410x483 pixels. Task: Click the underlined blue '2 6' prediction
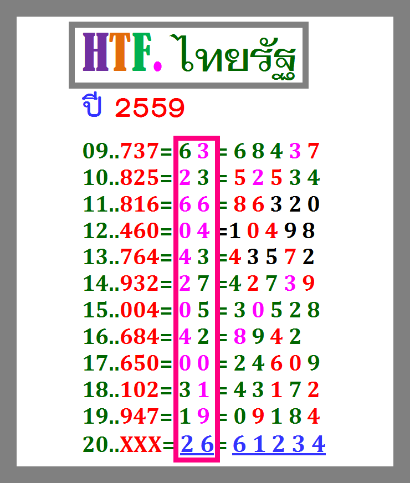click(197, 444)
